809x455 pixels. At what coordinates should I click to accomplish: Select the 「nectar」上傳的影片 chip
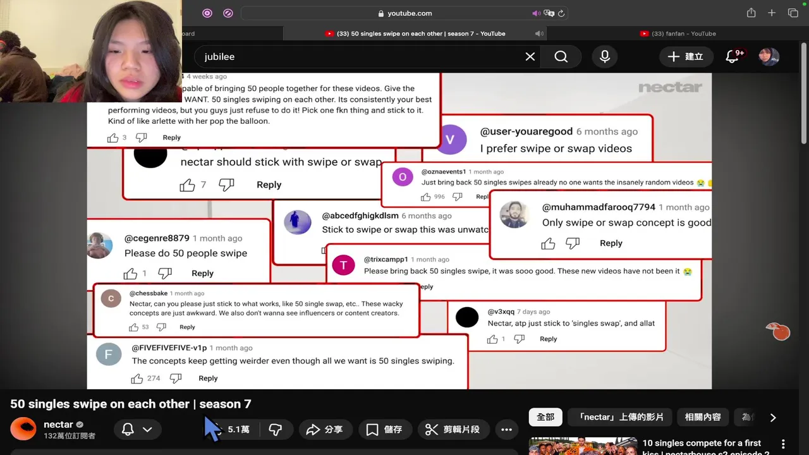point(620,417)
